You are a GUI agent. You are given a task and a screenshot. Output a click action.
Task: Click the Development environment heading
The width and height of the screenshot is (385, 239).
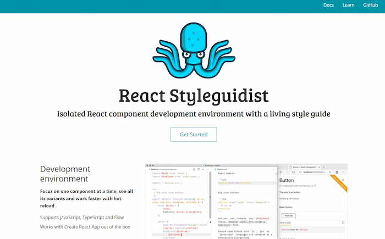pos(65,174)
